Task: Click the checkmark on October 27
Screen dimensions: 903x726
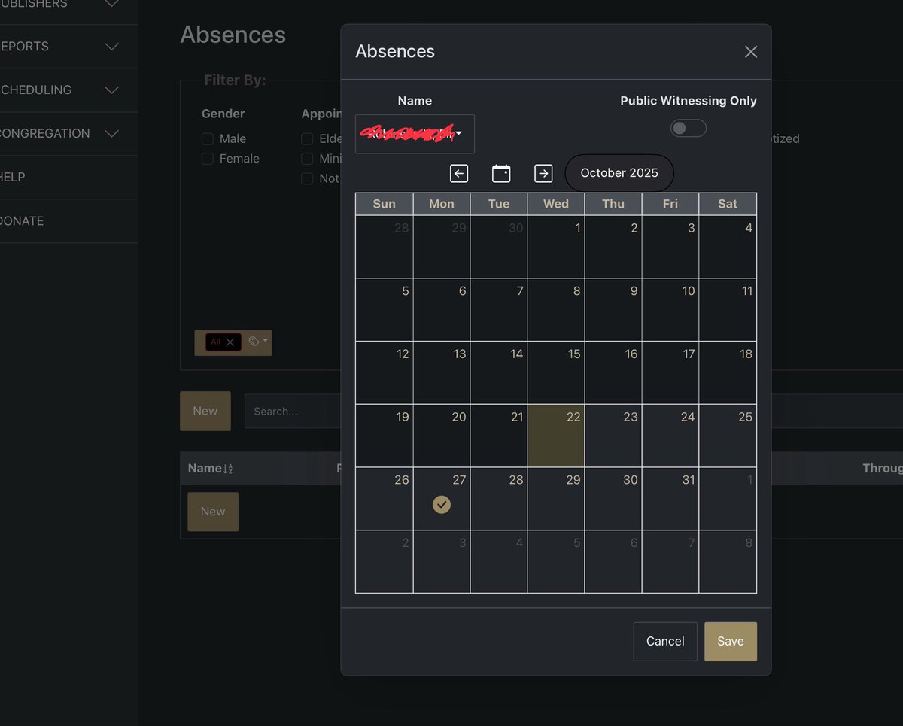Action: click(442, 505)
